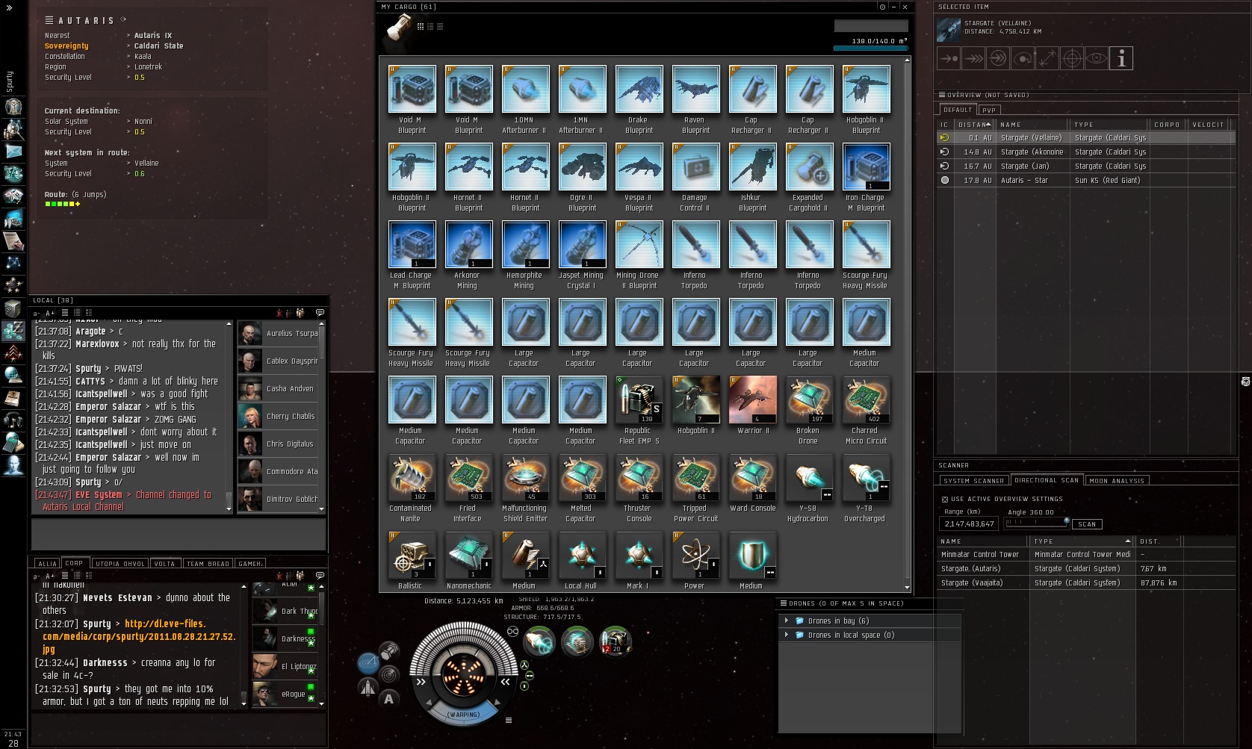This screenshot has width=1252, height=749.
Task: Select Stargate (Akonoine) in the overview
Action: pos(1085,152)
